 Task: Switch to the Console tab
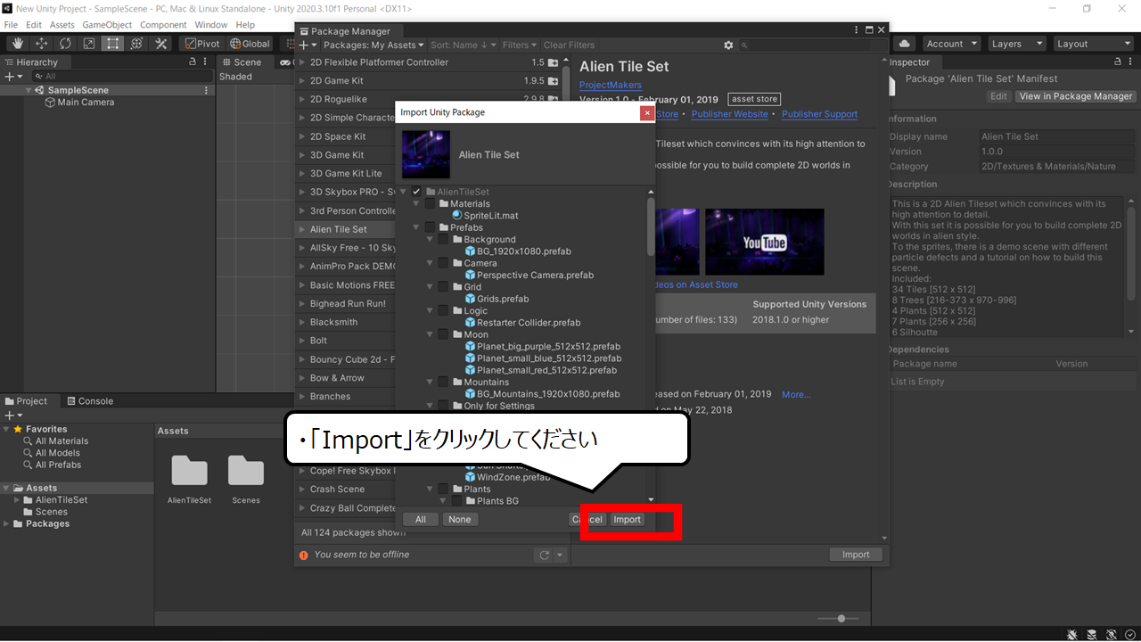[x=89, y=401]
